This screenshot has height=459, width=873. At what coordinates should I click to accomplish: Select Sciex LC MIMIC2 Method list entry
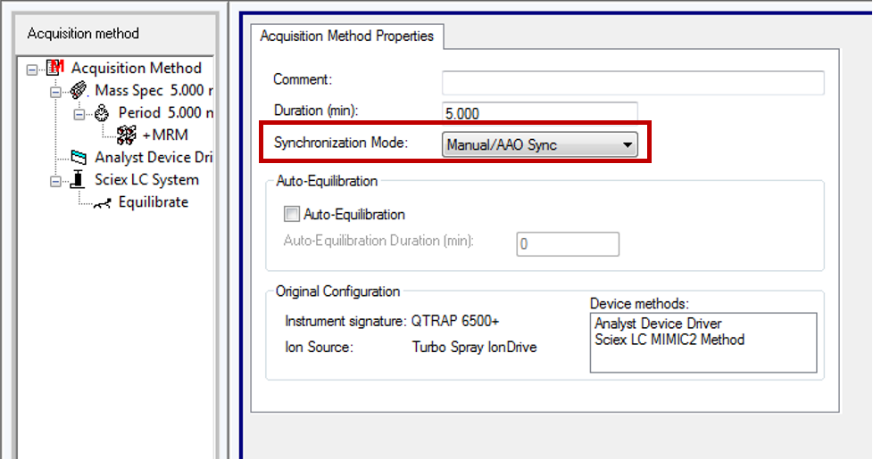[x=669, y=339]
